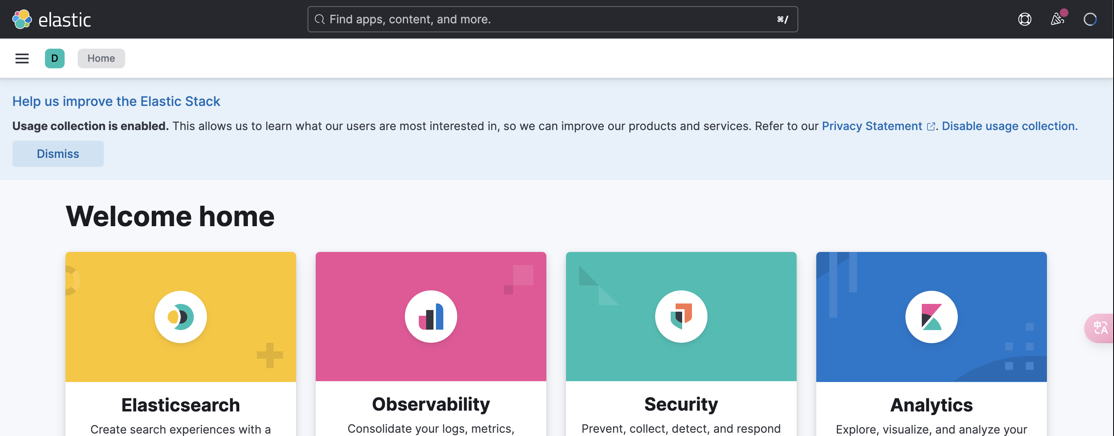Open the hamburger navigation menu

22,58
